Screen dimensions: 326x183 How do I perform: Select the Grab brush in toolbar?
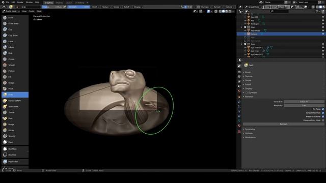[x=15, y=95]
